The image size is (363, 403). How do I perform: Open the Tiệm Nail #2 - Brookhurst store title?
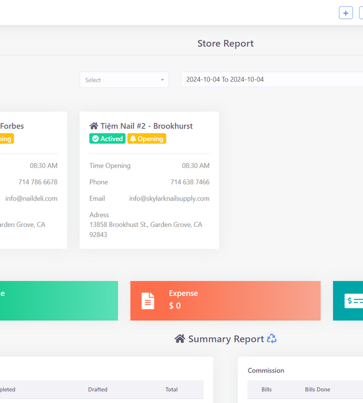[146, 126]
